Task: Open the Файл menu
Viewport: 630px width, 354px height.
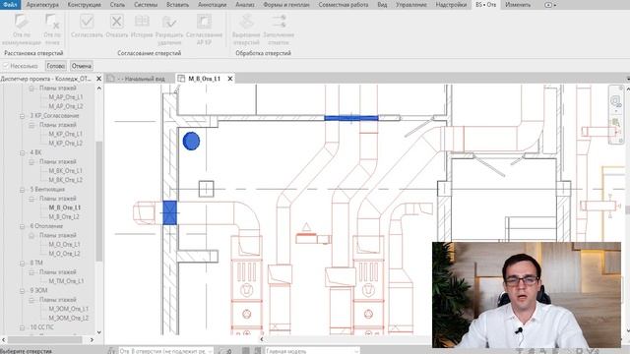Action: click(10, 5)
